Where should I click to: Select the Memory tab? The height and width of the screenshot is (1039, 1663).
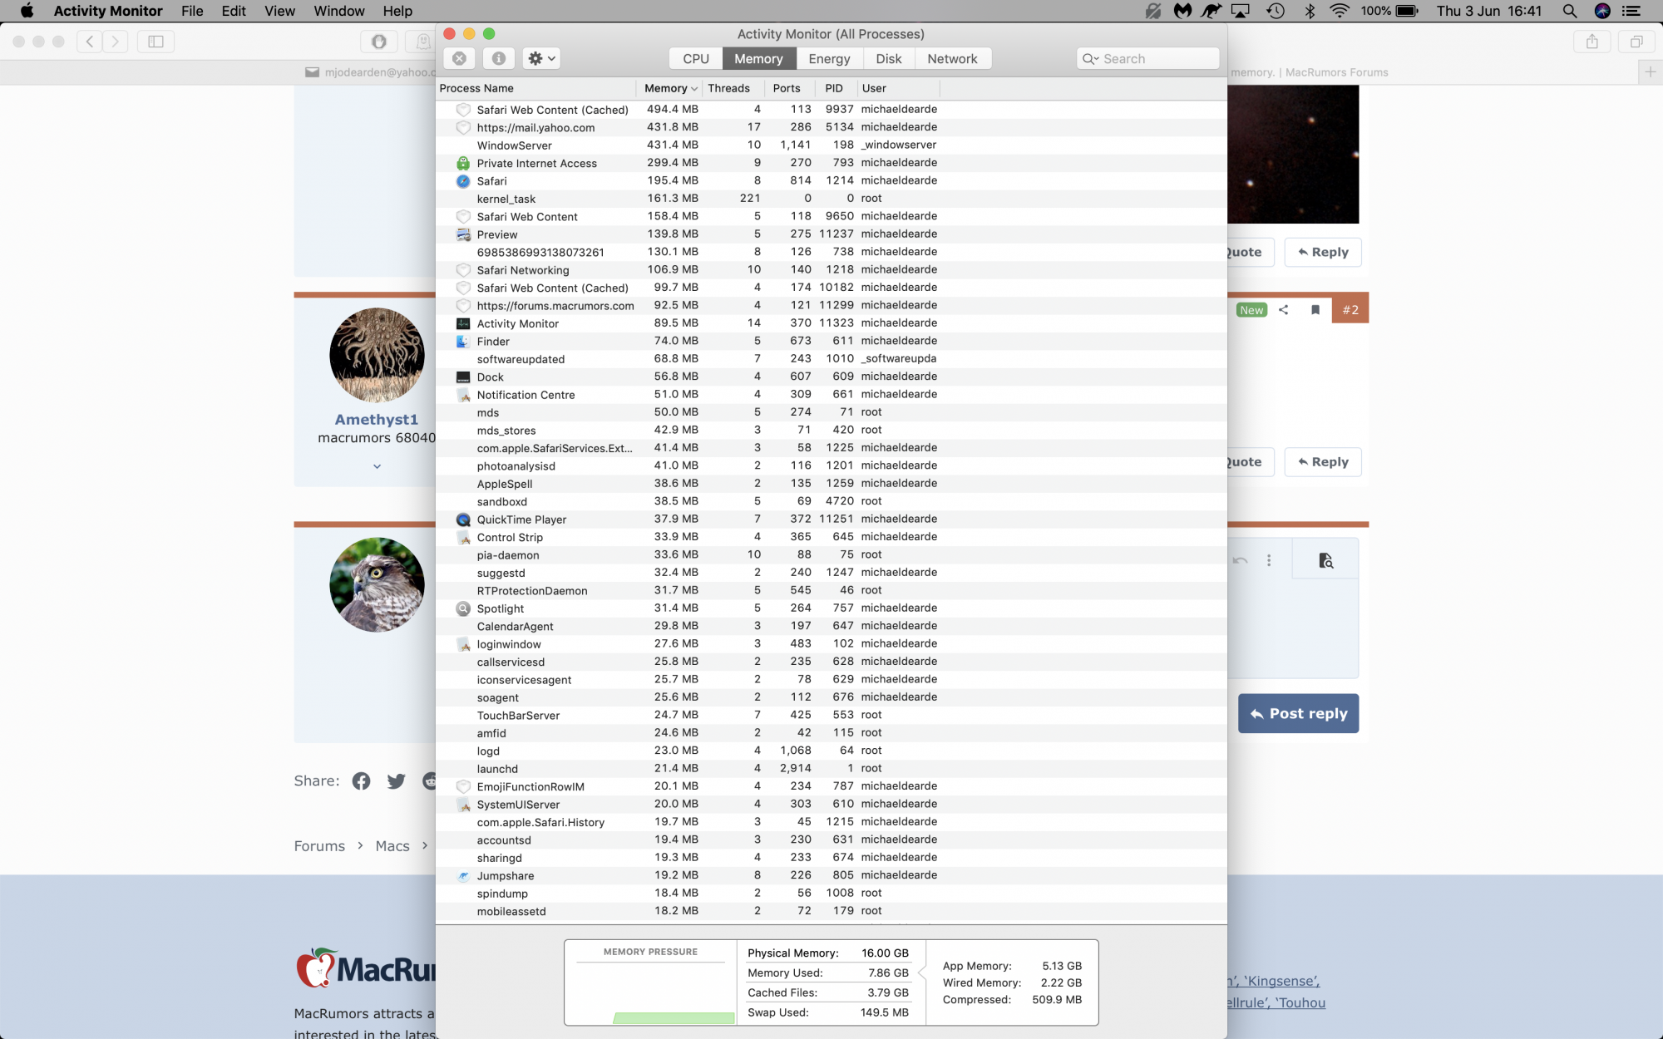[x=758, y=59]
